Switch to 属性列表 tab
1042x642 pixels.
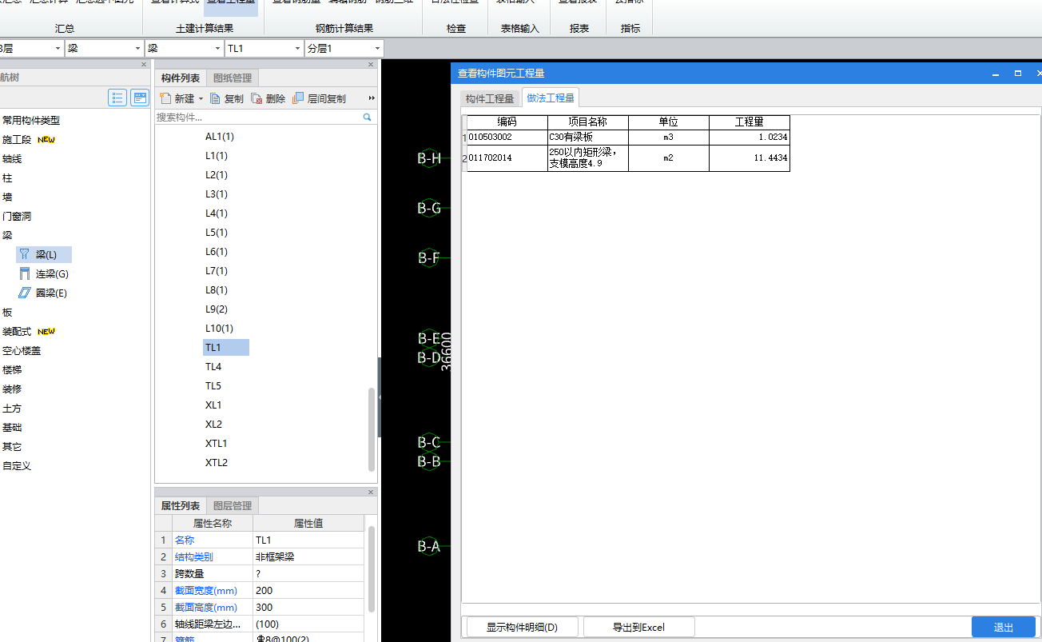click(181, 505)
